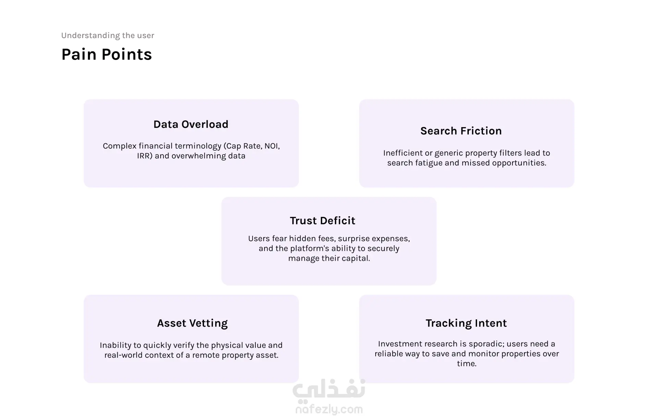
Task: Select the Asset Vetting description text
Action: click(191, 350)
